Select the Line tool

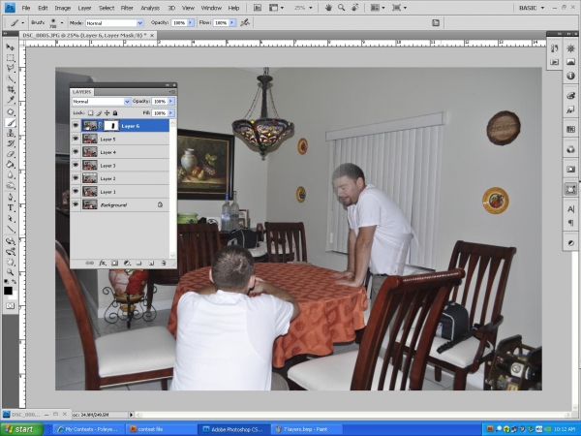[10, 229]
